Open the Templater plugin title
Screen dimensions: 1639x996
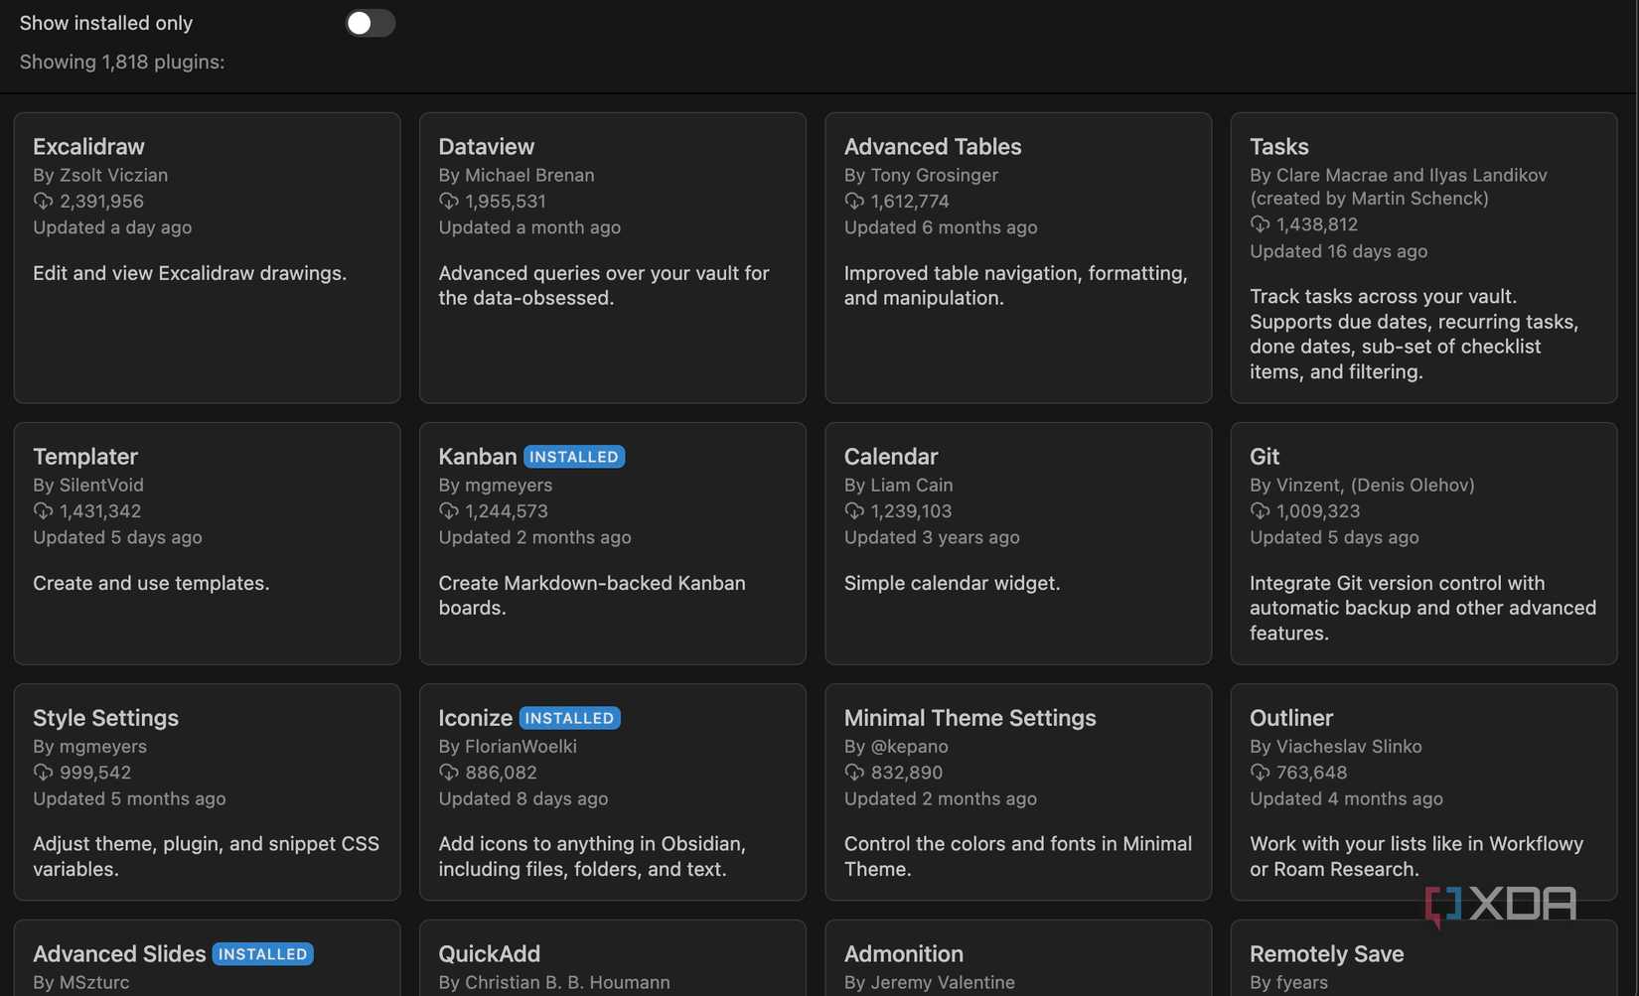coord(85,457)
